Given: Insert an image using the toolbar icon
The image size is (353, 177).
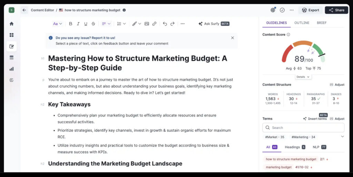Looking at the screenshot, I should [147, 24].
